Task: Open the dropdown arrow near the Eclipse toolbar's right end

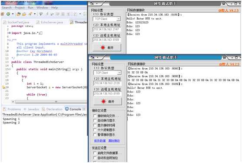Action: click(x=80, y=14)
